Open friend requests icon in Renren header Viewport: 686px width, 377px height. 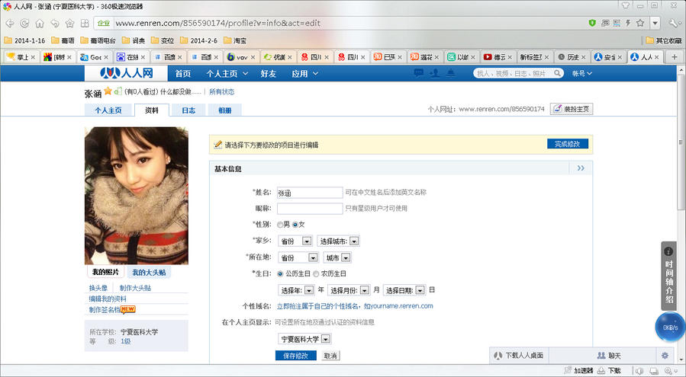click(x=434, y=73)
